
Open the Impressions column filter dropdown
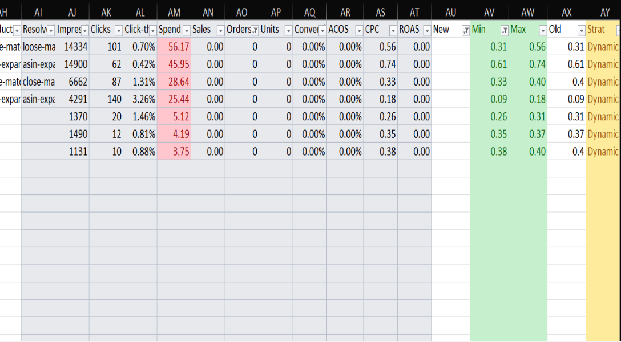(84, 30)
